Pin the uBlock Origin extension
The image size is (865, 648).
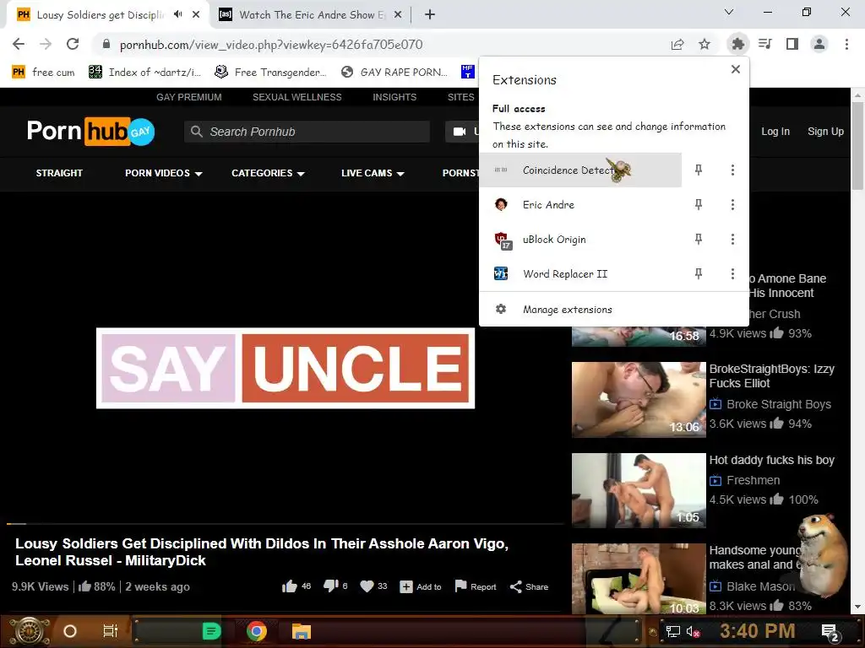click(x=699, y=239)
